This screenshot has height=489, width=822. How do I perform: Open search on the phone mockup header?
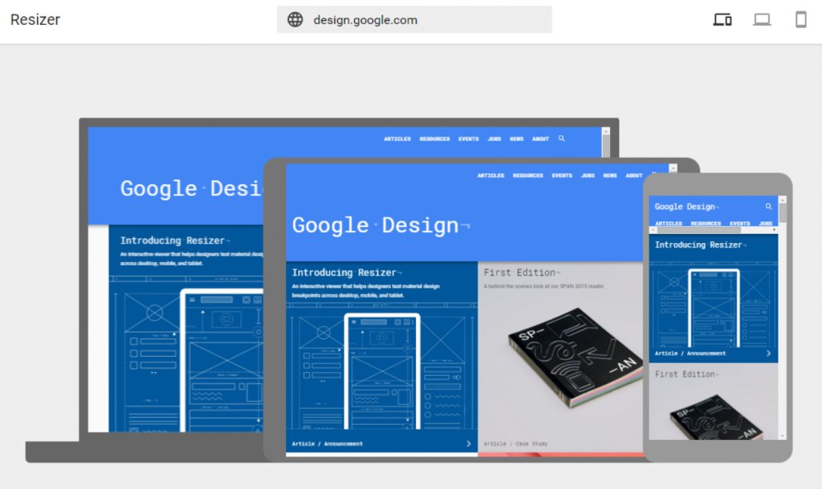point(768,206)
